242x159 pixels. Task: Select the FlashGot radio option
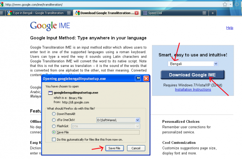[x=54, y=126]
